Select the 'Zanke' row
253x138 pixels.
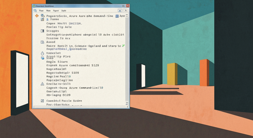click(54, 19)
